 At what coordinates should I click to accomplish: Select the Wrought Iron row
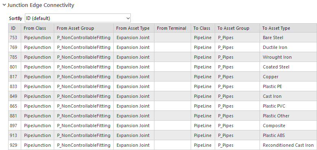(163, 57)
